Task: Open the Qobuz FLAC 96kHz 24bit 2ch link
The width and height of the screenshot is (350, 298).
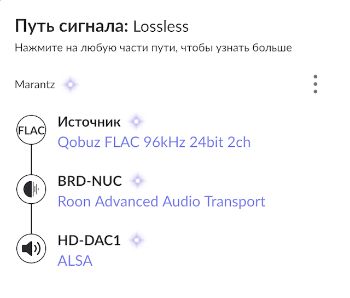Action: 154,142
